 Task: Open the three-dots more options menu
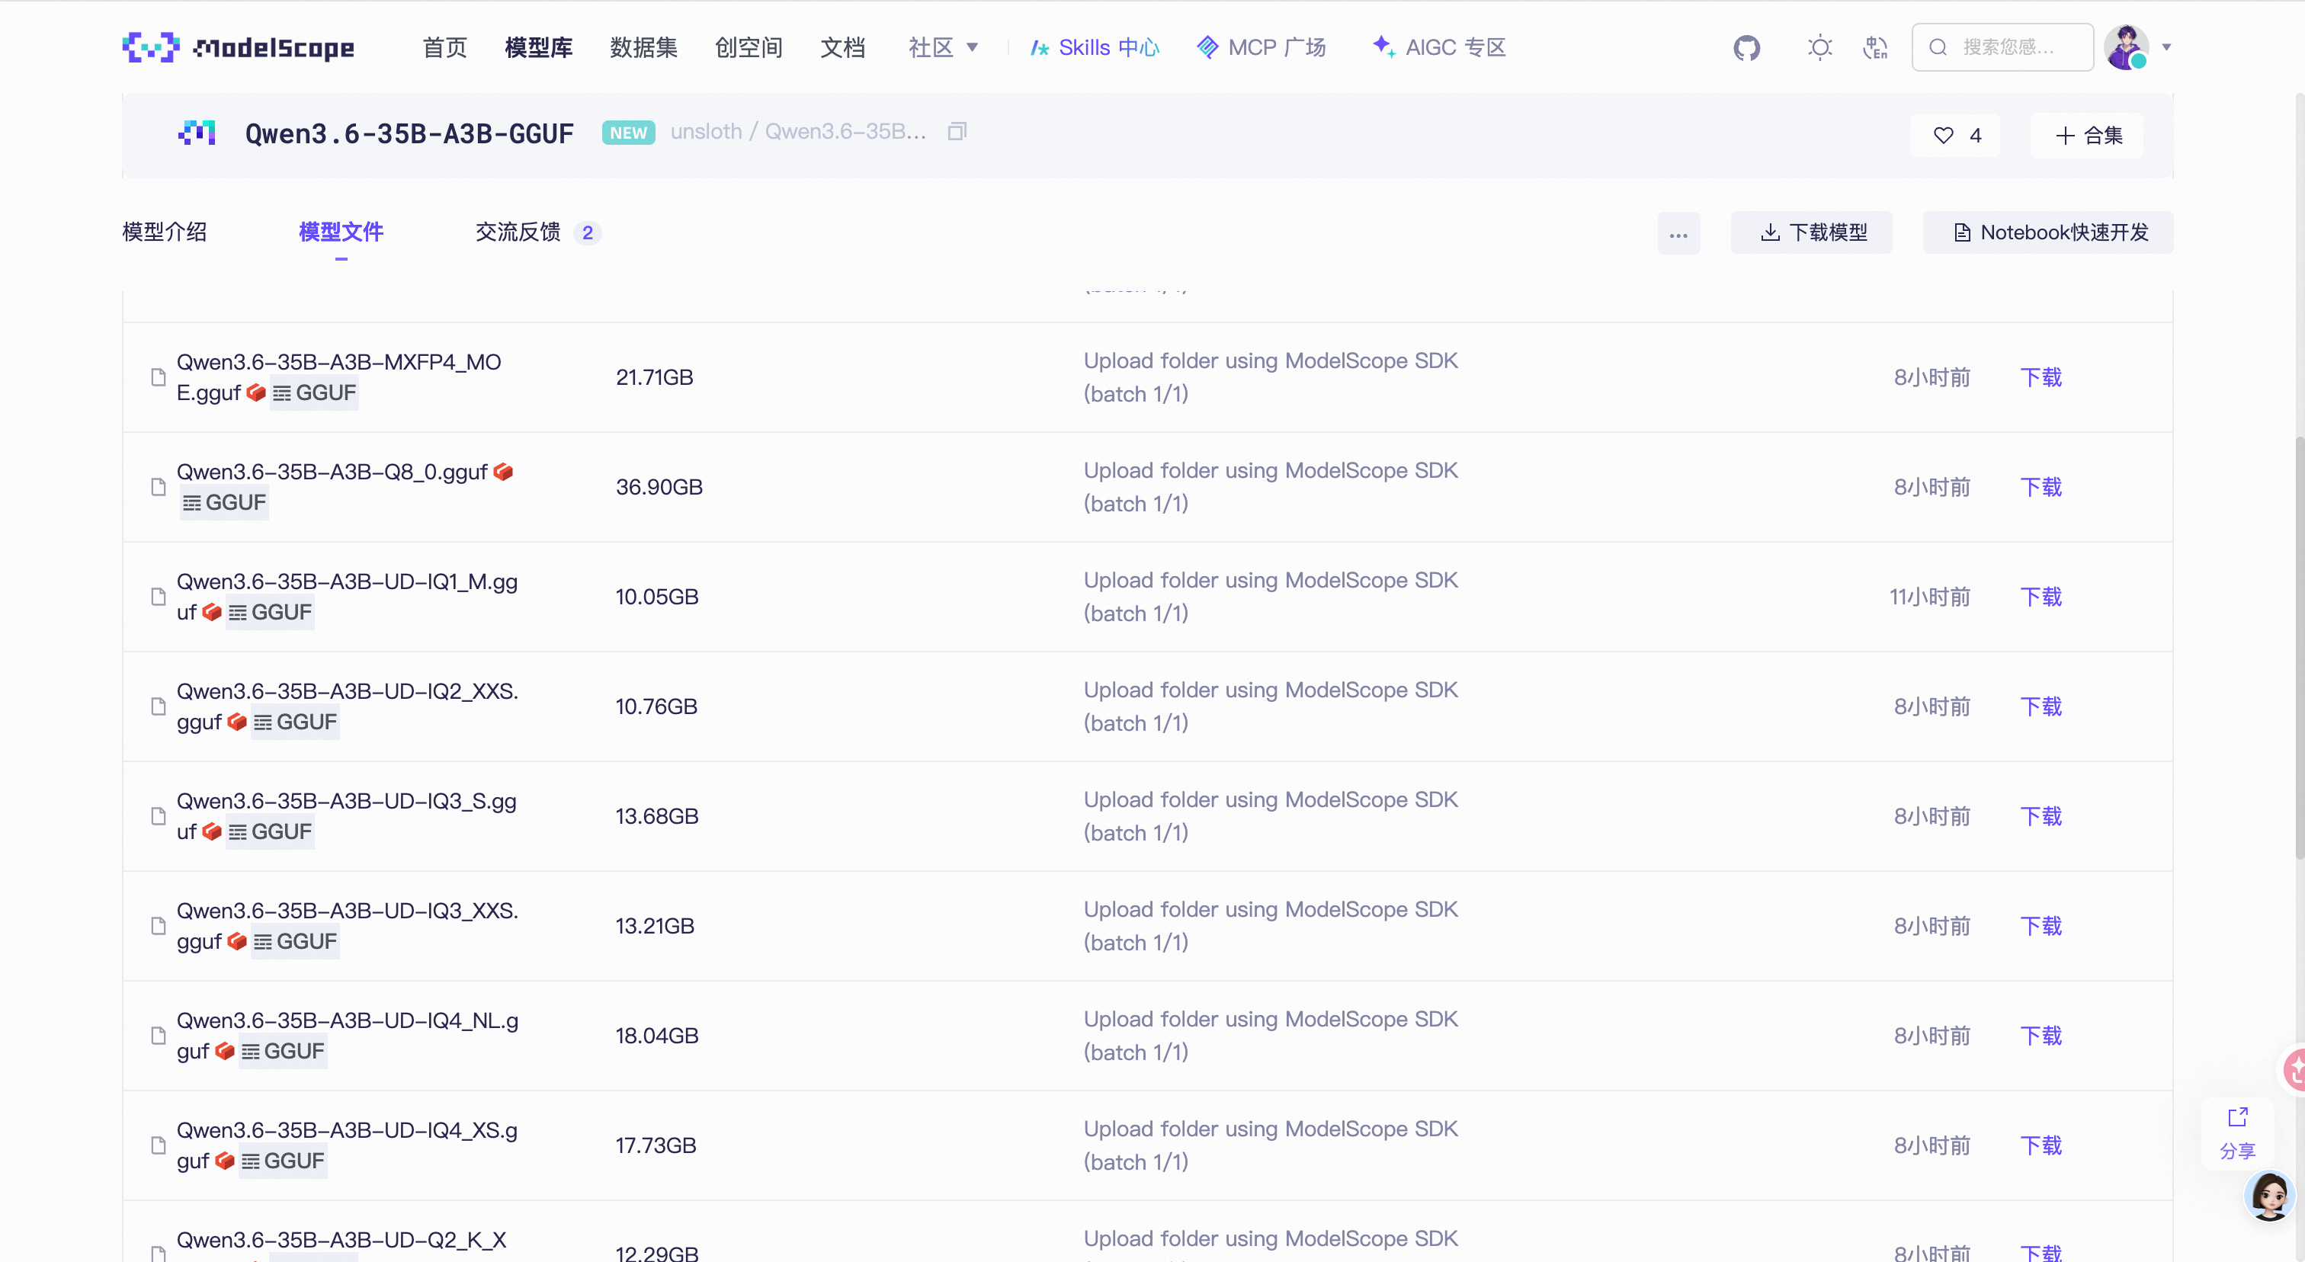(1678, 232)
